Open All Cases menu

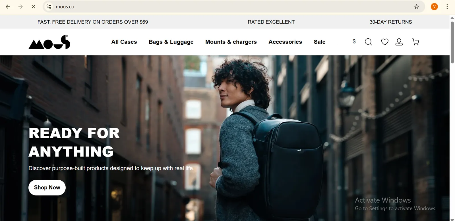[124, 42]
